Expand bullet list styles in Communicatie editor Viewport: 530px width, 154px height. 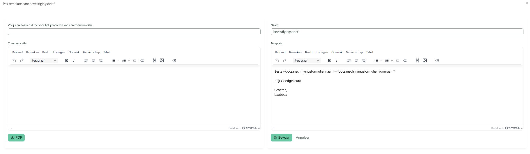pyautogui.click(x=118, y=61)
